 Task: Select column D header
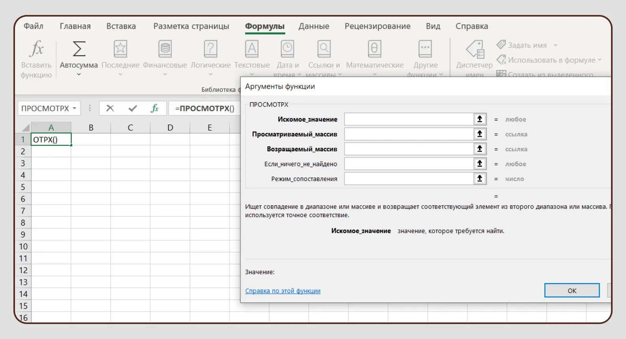point(170,128)
